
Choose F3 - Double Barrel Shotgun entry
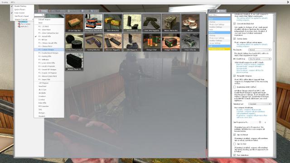point(49,53)
